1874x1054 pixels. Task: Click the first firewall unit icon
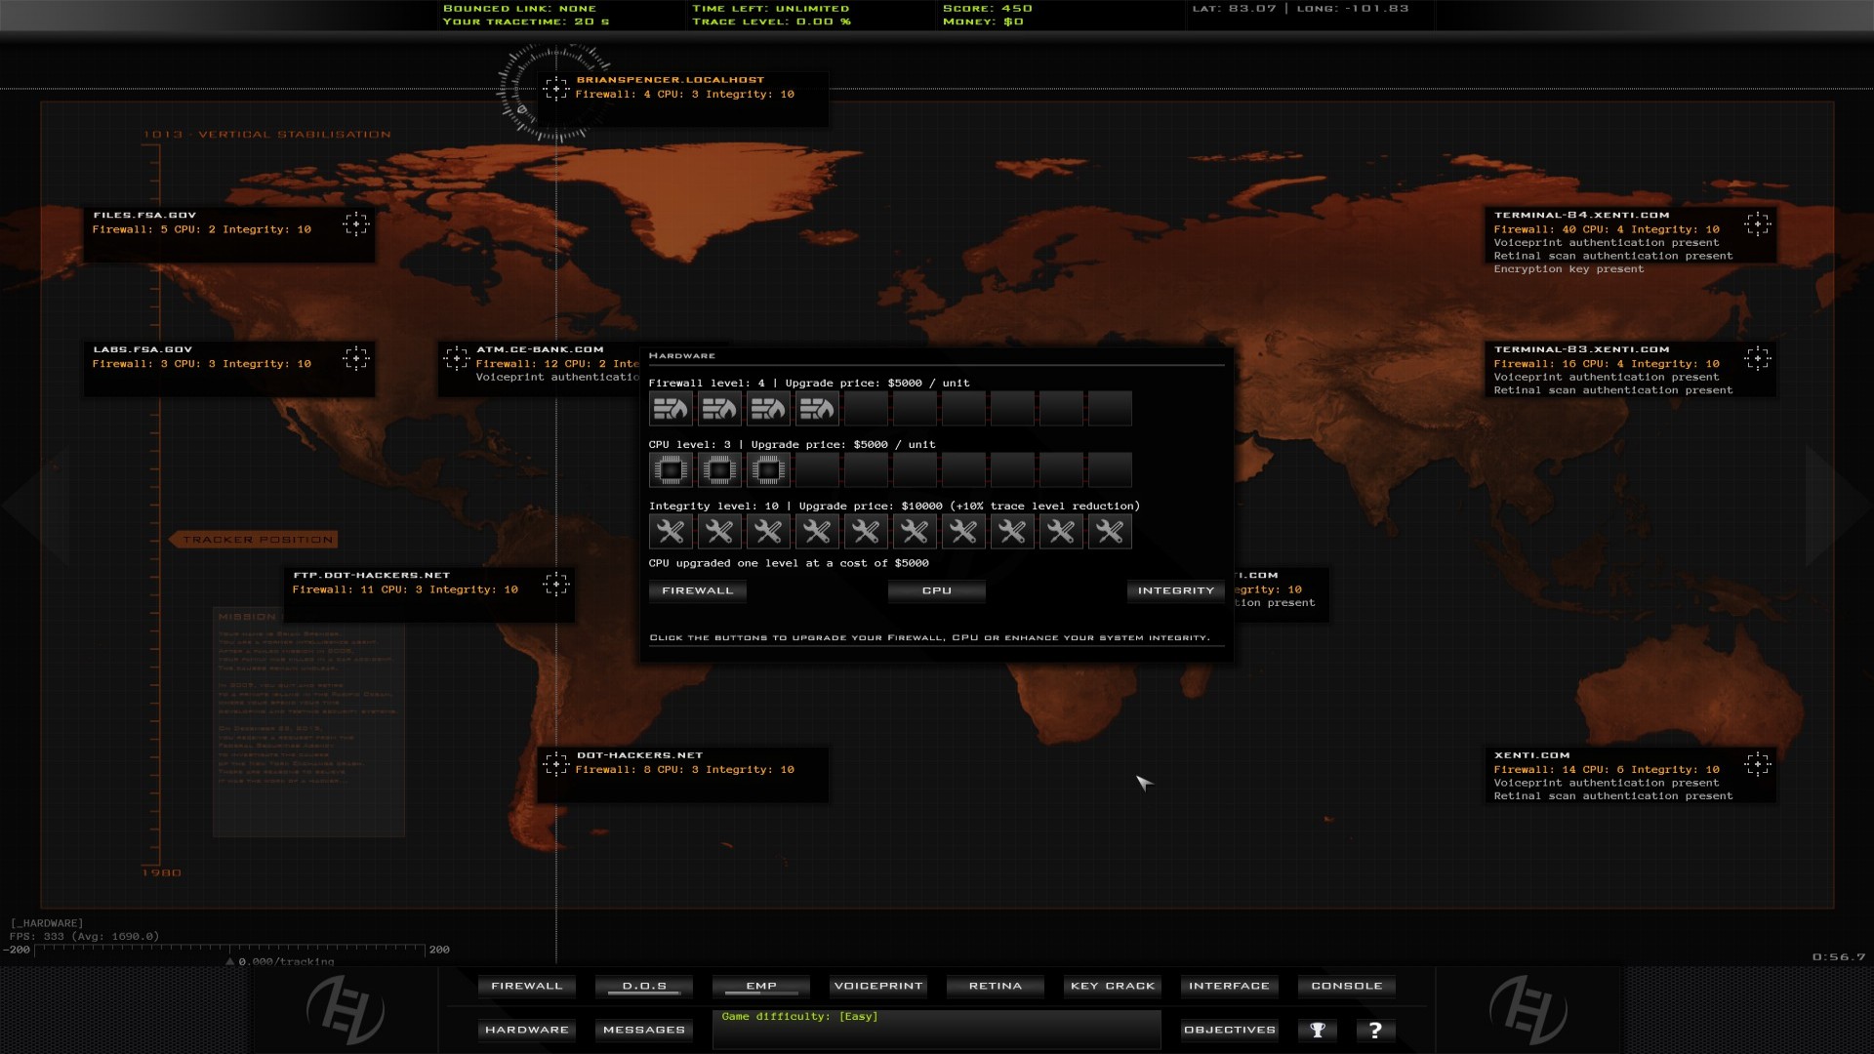pyautogui.click(x=671, y=408)
